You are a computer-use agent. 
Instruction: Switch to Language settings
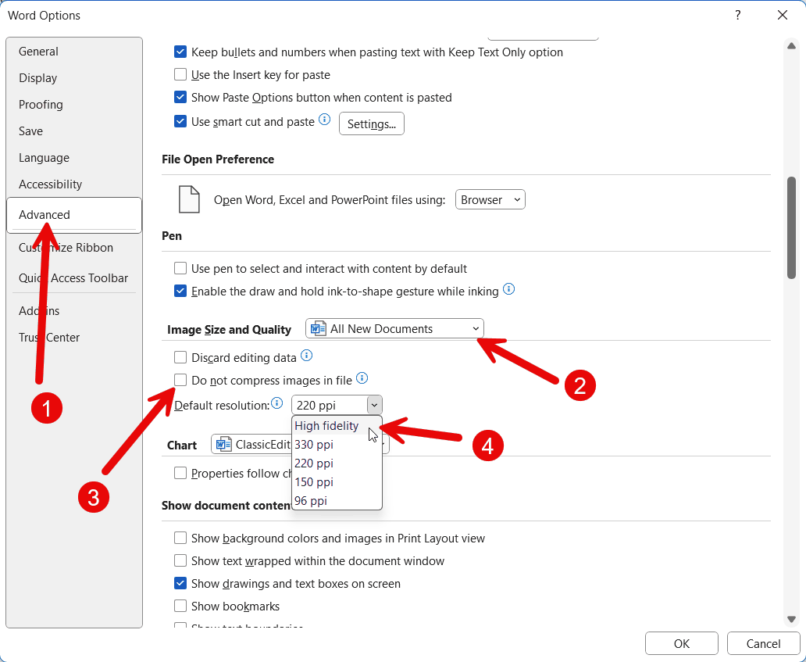[74, 158]
